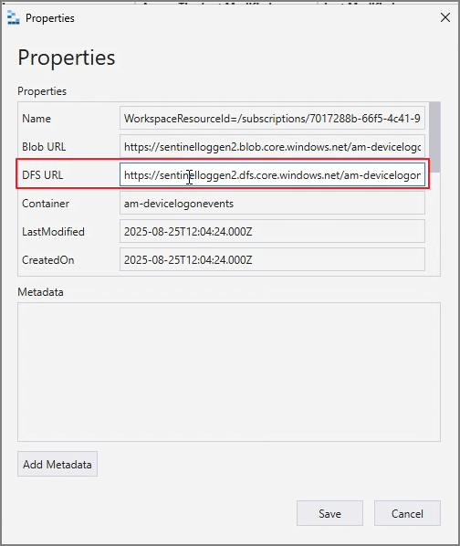Image resolution: width=460 pixels, height=546 pixels.
Task: Click the LastModified timestamp field
Action: (x=272, y=231)
